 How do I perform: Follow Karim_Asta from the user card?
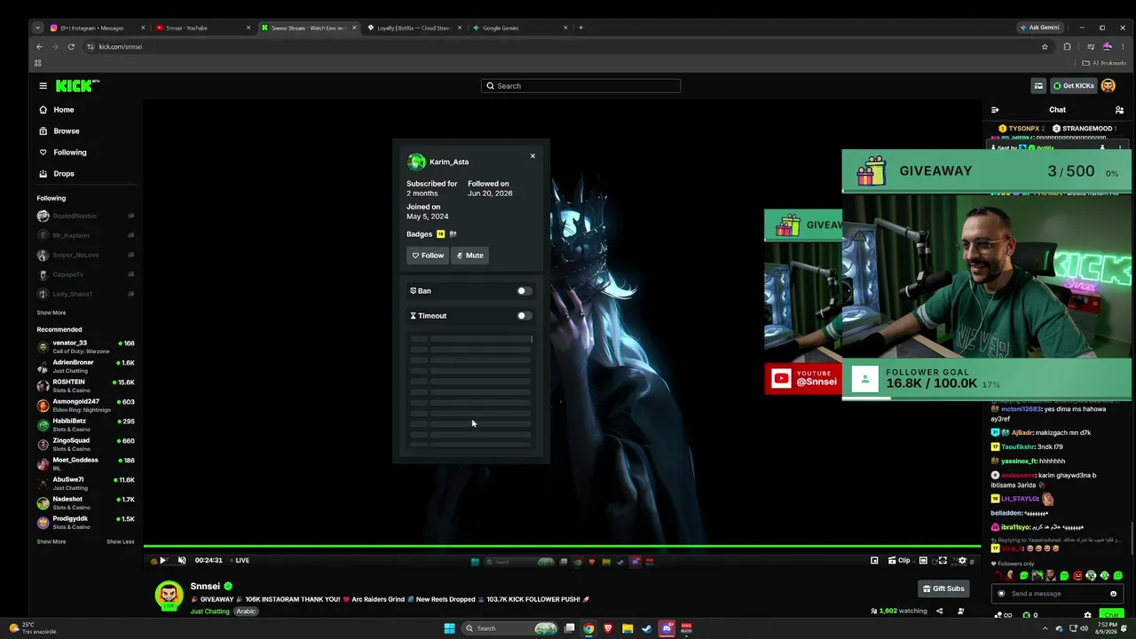click(427, 256)
